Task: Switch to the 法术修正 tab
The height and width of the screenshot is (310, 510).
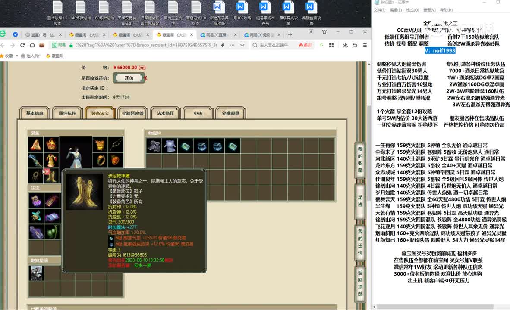Action: click(x=165, y=113)
